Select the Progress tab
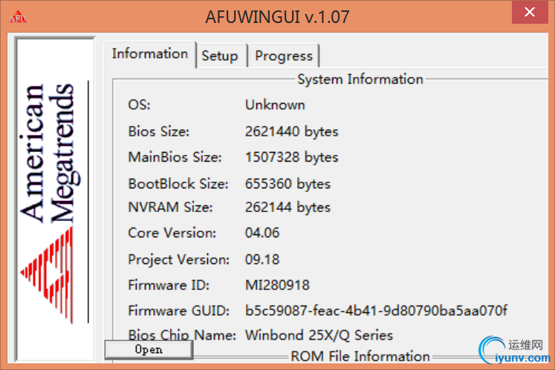The image size is (555, 370). coord(284,56)
